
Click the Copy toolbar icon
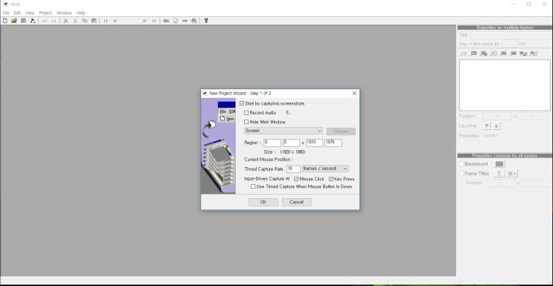85,21
